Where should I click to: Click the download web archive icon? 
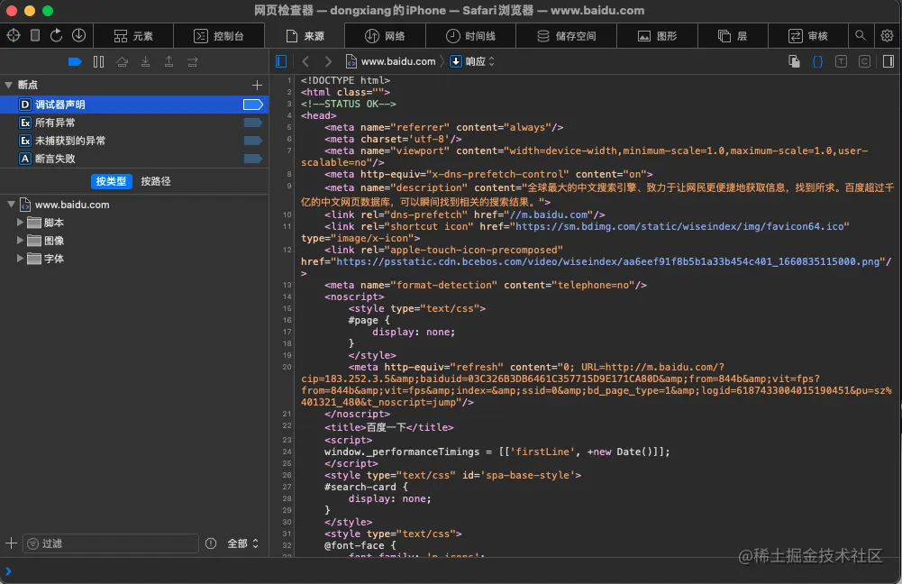coord(79,35)
